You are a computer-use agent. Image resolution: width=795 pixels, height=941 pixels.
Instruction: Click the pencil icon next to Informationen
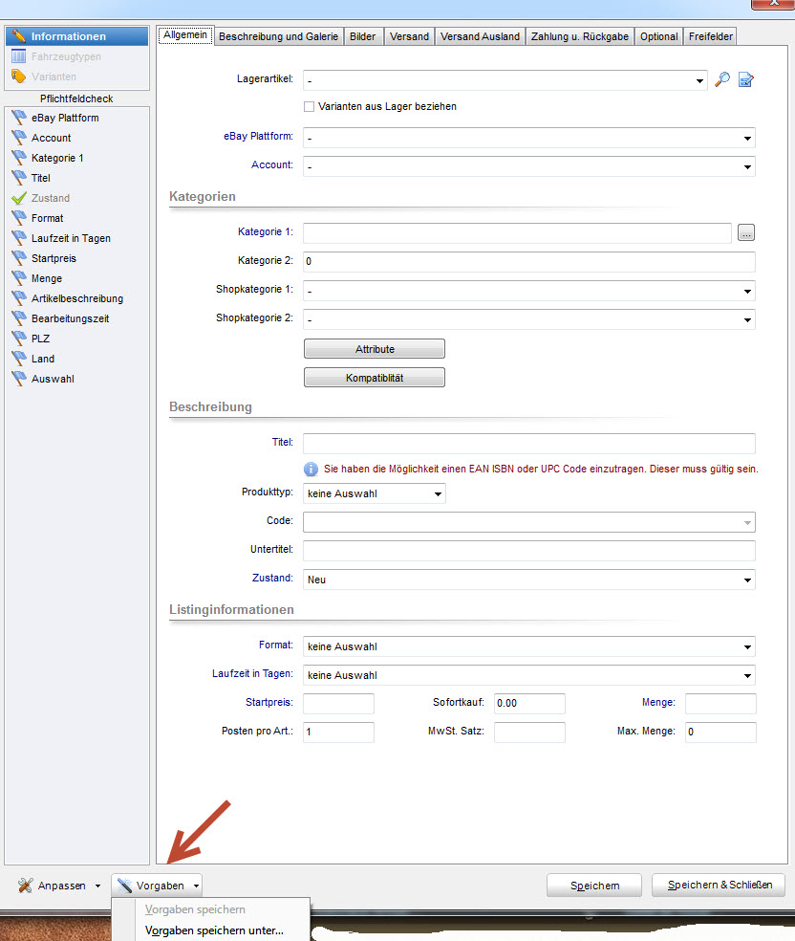tap(18, 36)
